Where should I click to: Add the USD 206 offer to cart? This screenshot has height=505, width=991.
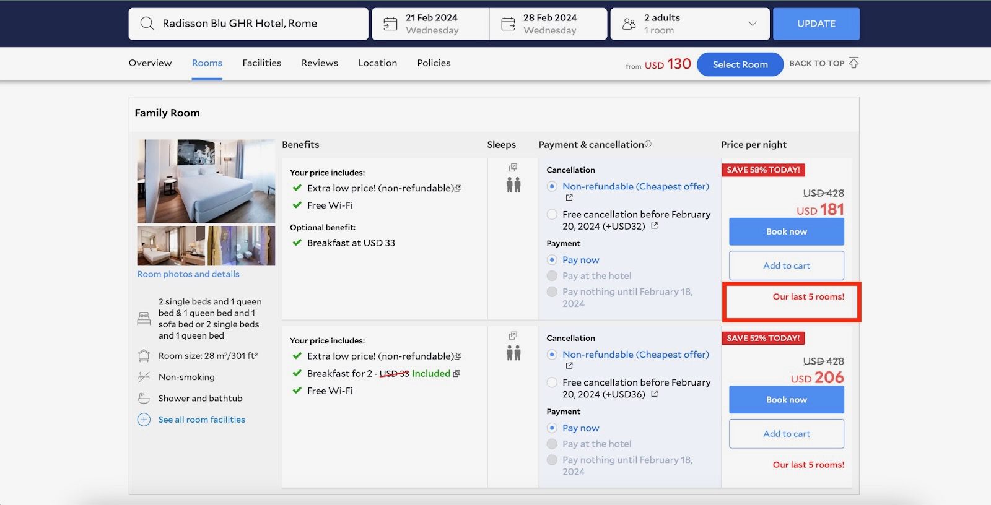[786, 434]
